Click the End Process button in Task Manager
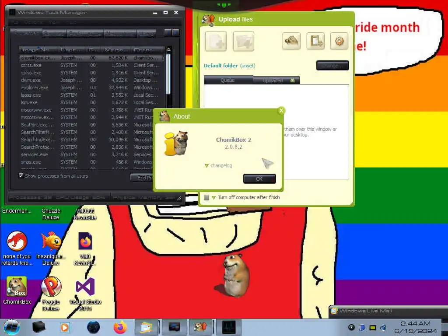 coord(142,178)
